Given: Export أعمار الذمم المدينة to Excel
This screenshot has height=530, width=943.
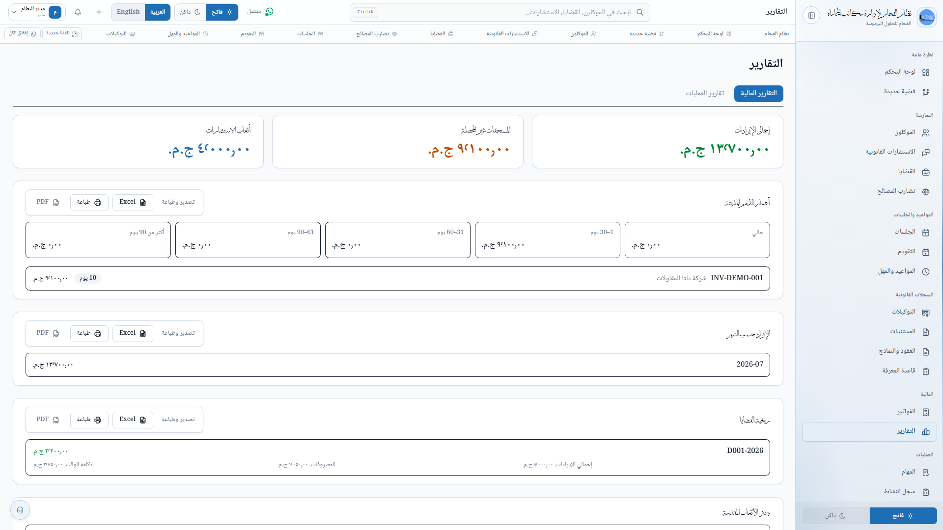Looking at the screenshot, I should click(133, 203).
